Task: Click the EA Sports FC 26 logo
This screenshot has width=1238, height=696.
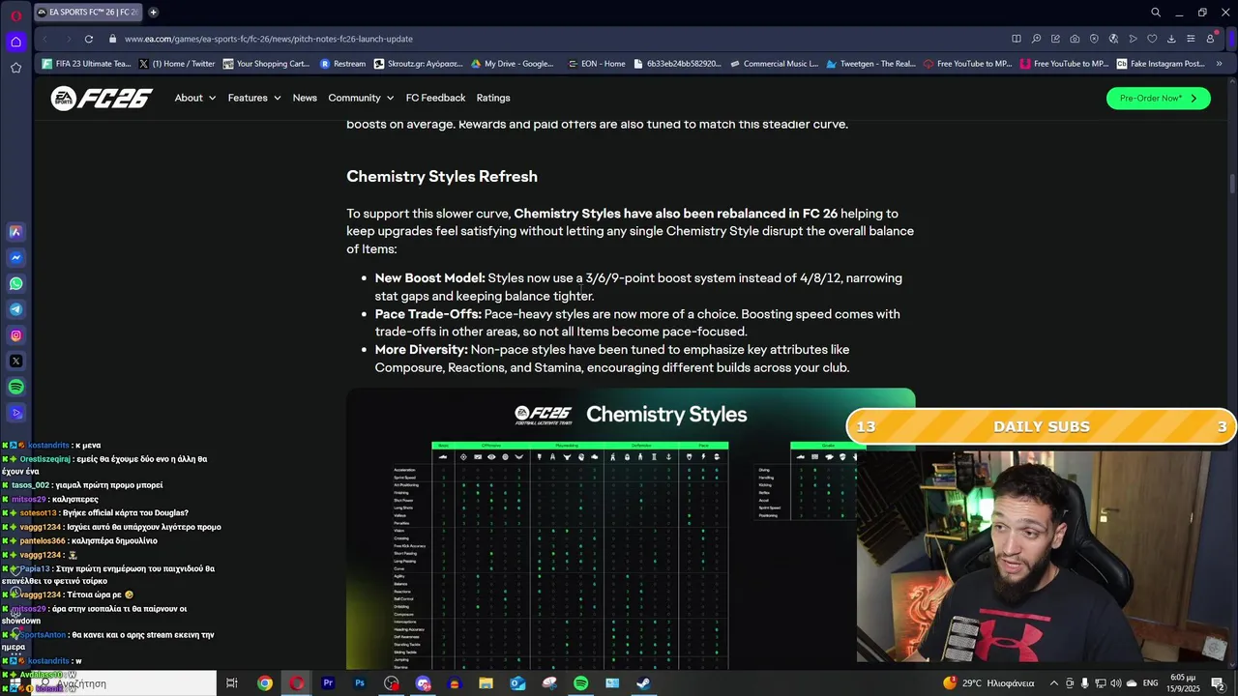Action: pos(102,98)
